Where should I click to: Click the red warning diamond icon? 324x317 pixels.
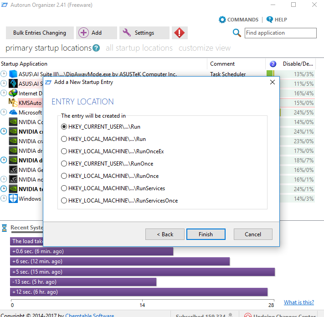tap(180, 33)
